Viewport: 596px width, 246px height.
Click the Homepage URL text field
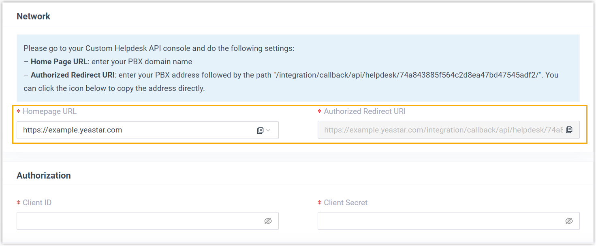pyautogui.click(x=134, y=130)
